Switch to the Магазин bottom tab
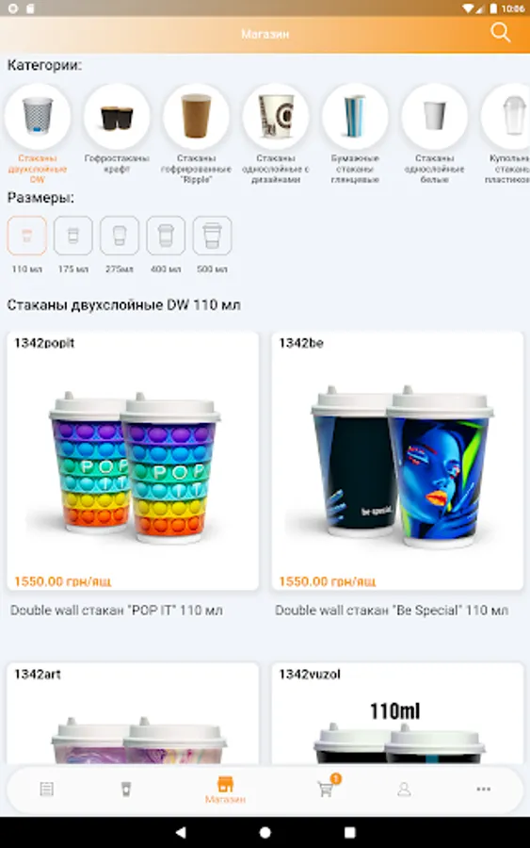This screenshot has width=530, height=848. point(225,790)
